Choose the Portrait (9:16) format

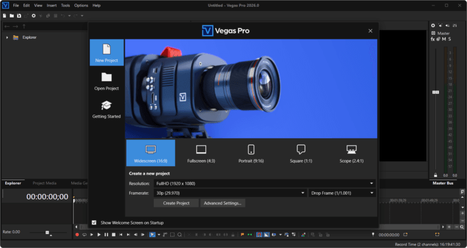[251, 153]
